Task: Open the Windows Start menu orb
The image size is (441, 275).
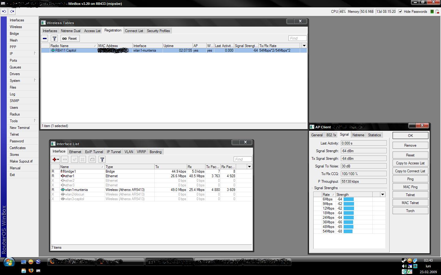Action: pos(9,262)
